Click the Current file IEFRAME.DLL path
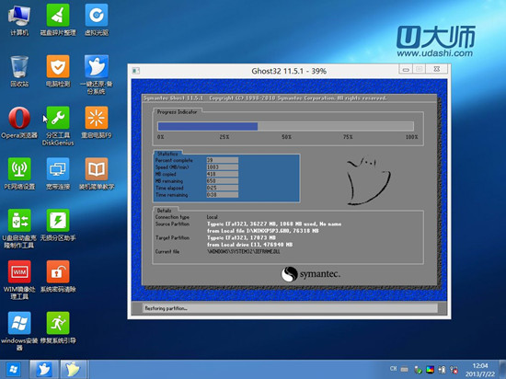 [243, 251]
